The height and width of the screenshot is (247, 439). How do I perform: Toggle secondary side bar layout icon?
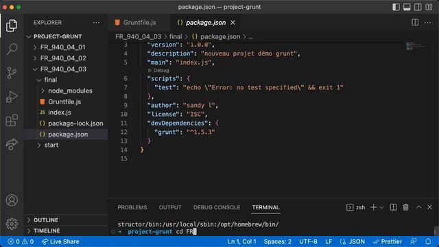pyautogui.click(x=418, y=7)
